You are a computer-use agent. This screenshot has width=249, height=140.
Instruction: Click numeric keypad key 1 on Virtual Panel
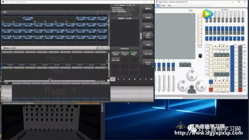pyautogui.click(x=216, y=59)
